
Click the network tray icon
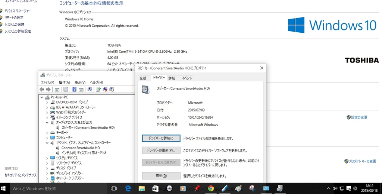coord(342,188)
